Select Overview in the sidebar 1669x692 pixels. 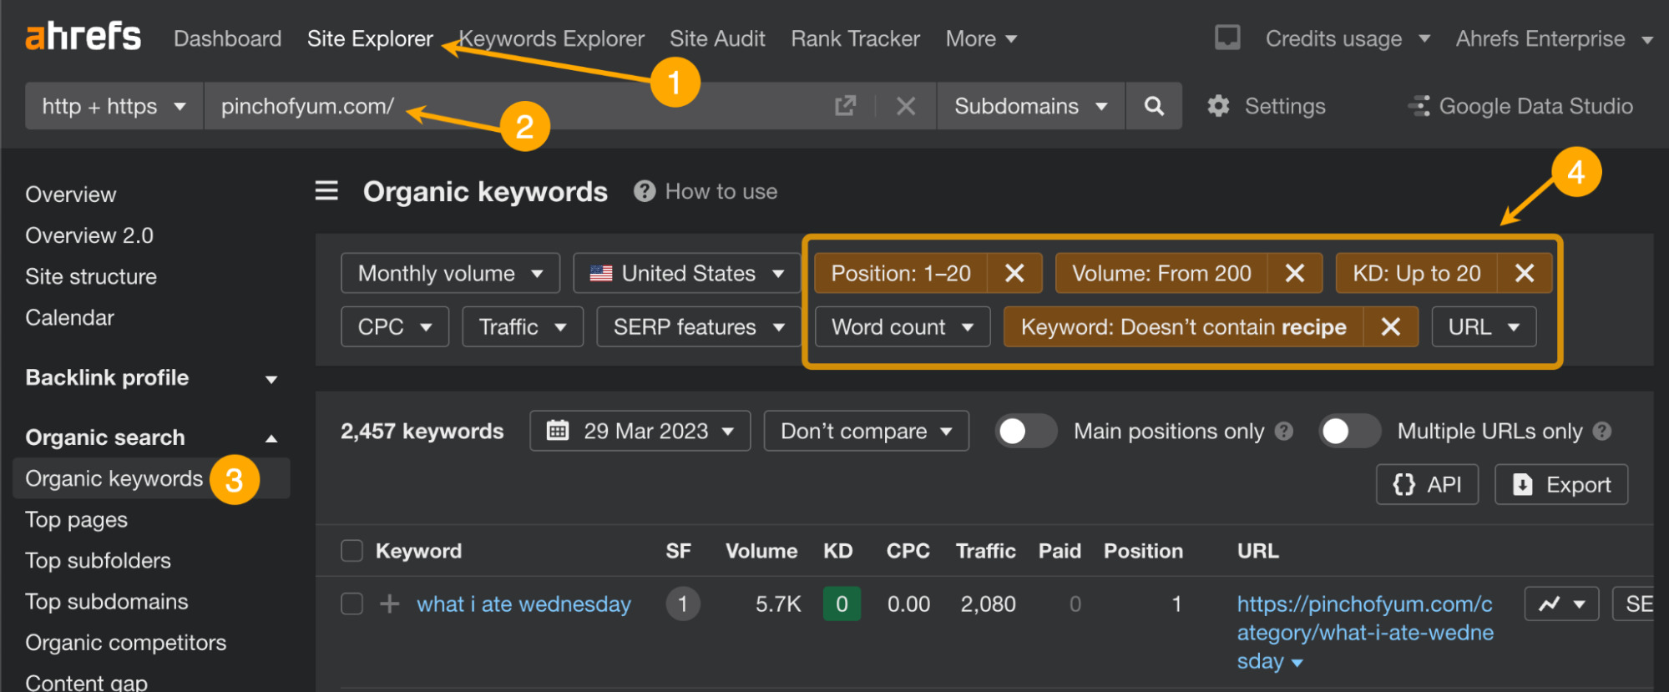click(71, 194)
